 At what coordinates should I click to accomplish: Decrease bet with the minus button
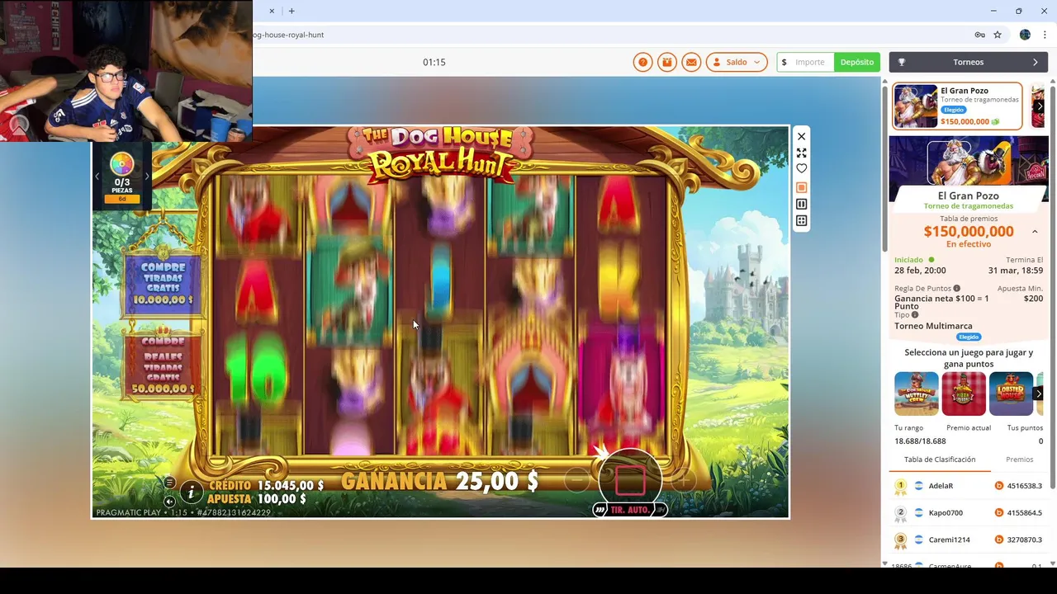577,479
